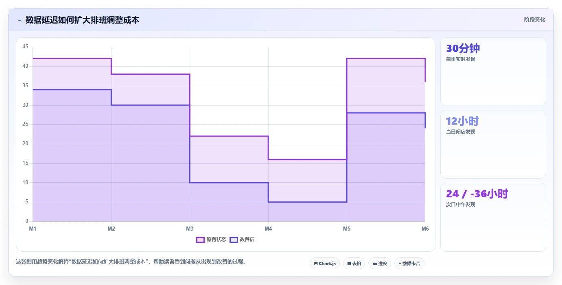
Task: Click the purple 原有状态 legend swatch
Action: tap(200, 240)
